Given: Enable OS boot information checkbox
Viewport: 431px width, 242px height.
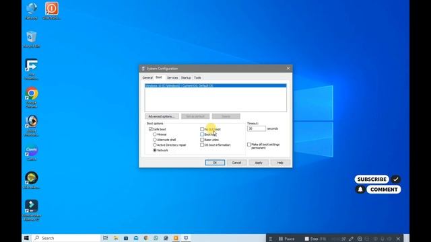Looking at the screenshot, I should 202,145.
